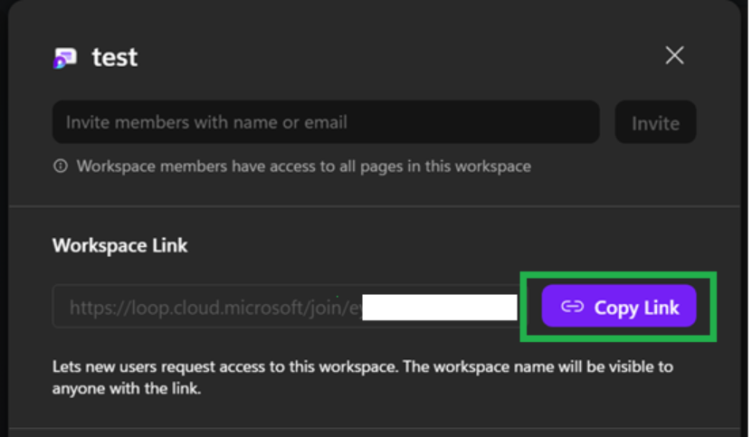Screen dimensions: 752x437
Task: Click the Invite button
Action: (655, 122)
